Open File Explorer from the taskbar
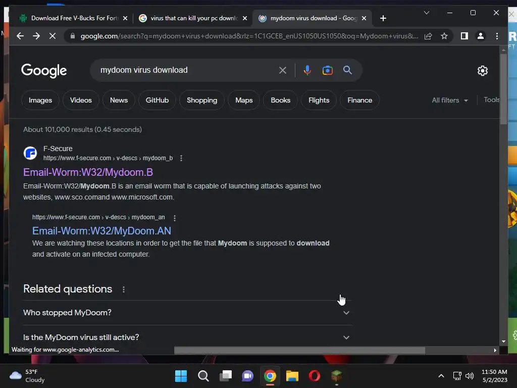This screenshot has width=517, height=388. click(x=292, y=376)
